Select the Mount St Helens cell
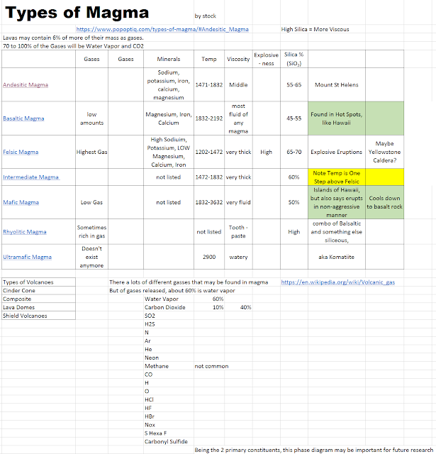 [x=337, y=85]
